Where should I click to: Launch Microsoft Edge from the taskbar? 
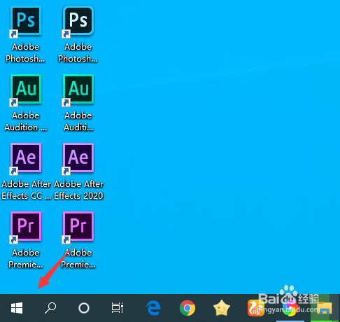tap(153, 308)
